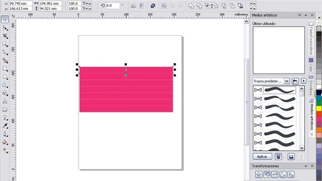Pick the yellow swatch in palette
Screen dimensions: 322x181
[319, 109]
